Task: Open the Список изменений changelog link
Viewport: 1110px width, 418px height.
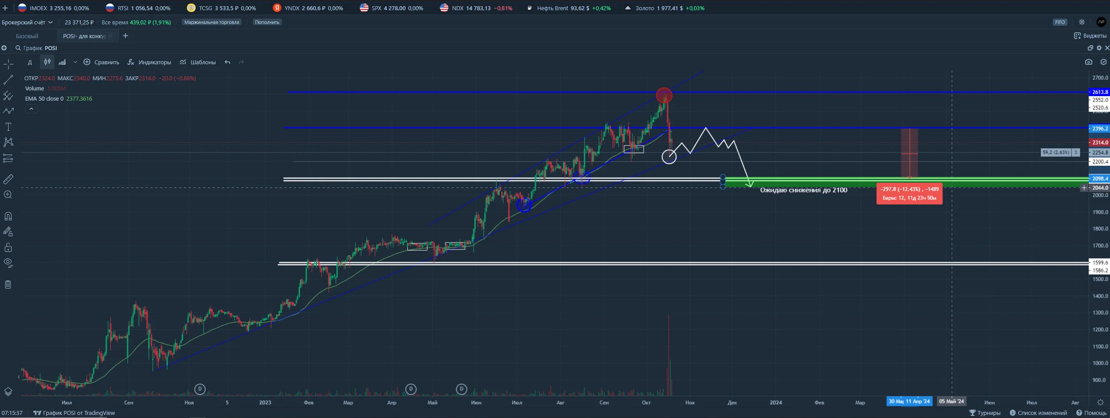Action: point(1038,413)
